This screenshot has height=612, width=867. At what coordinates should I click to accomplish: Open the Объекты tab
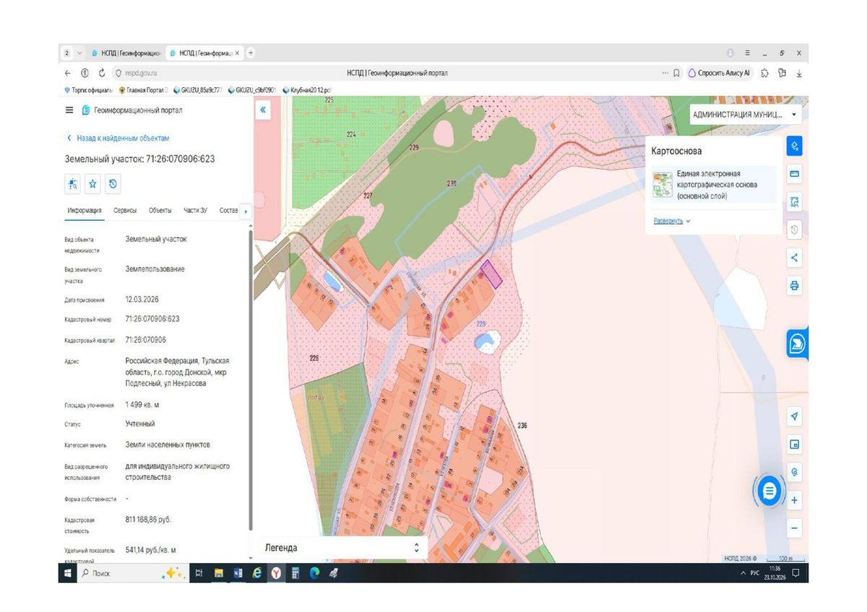pyautogui.click(x=160, y=211)
